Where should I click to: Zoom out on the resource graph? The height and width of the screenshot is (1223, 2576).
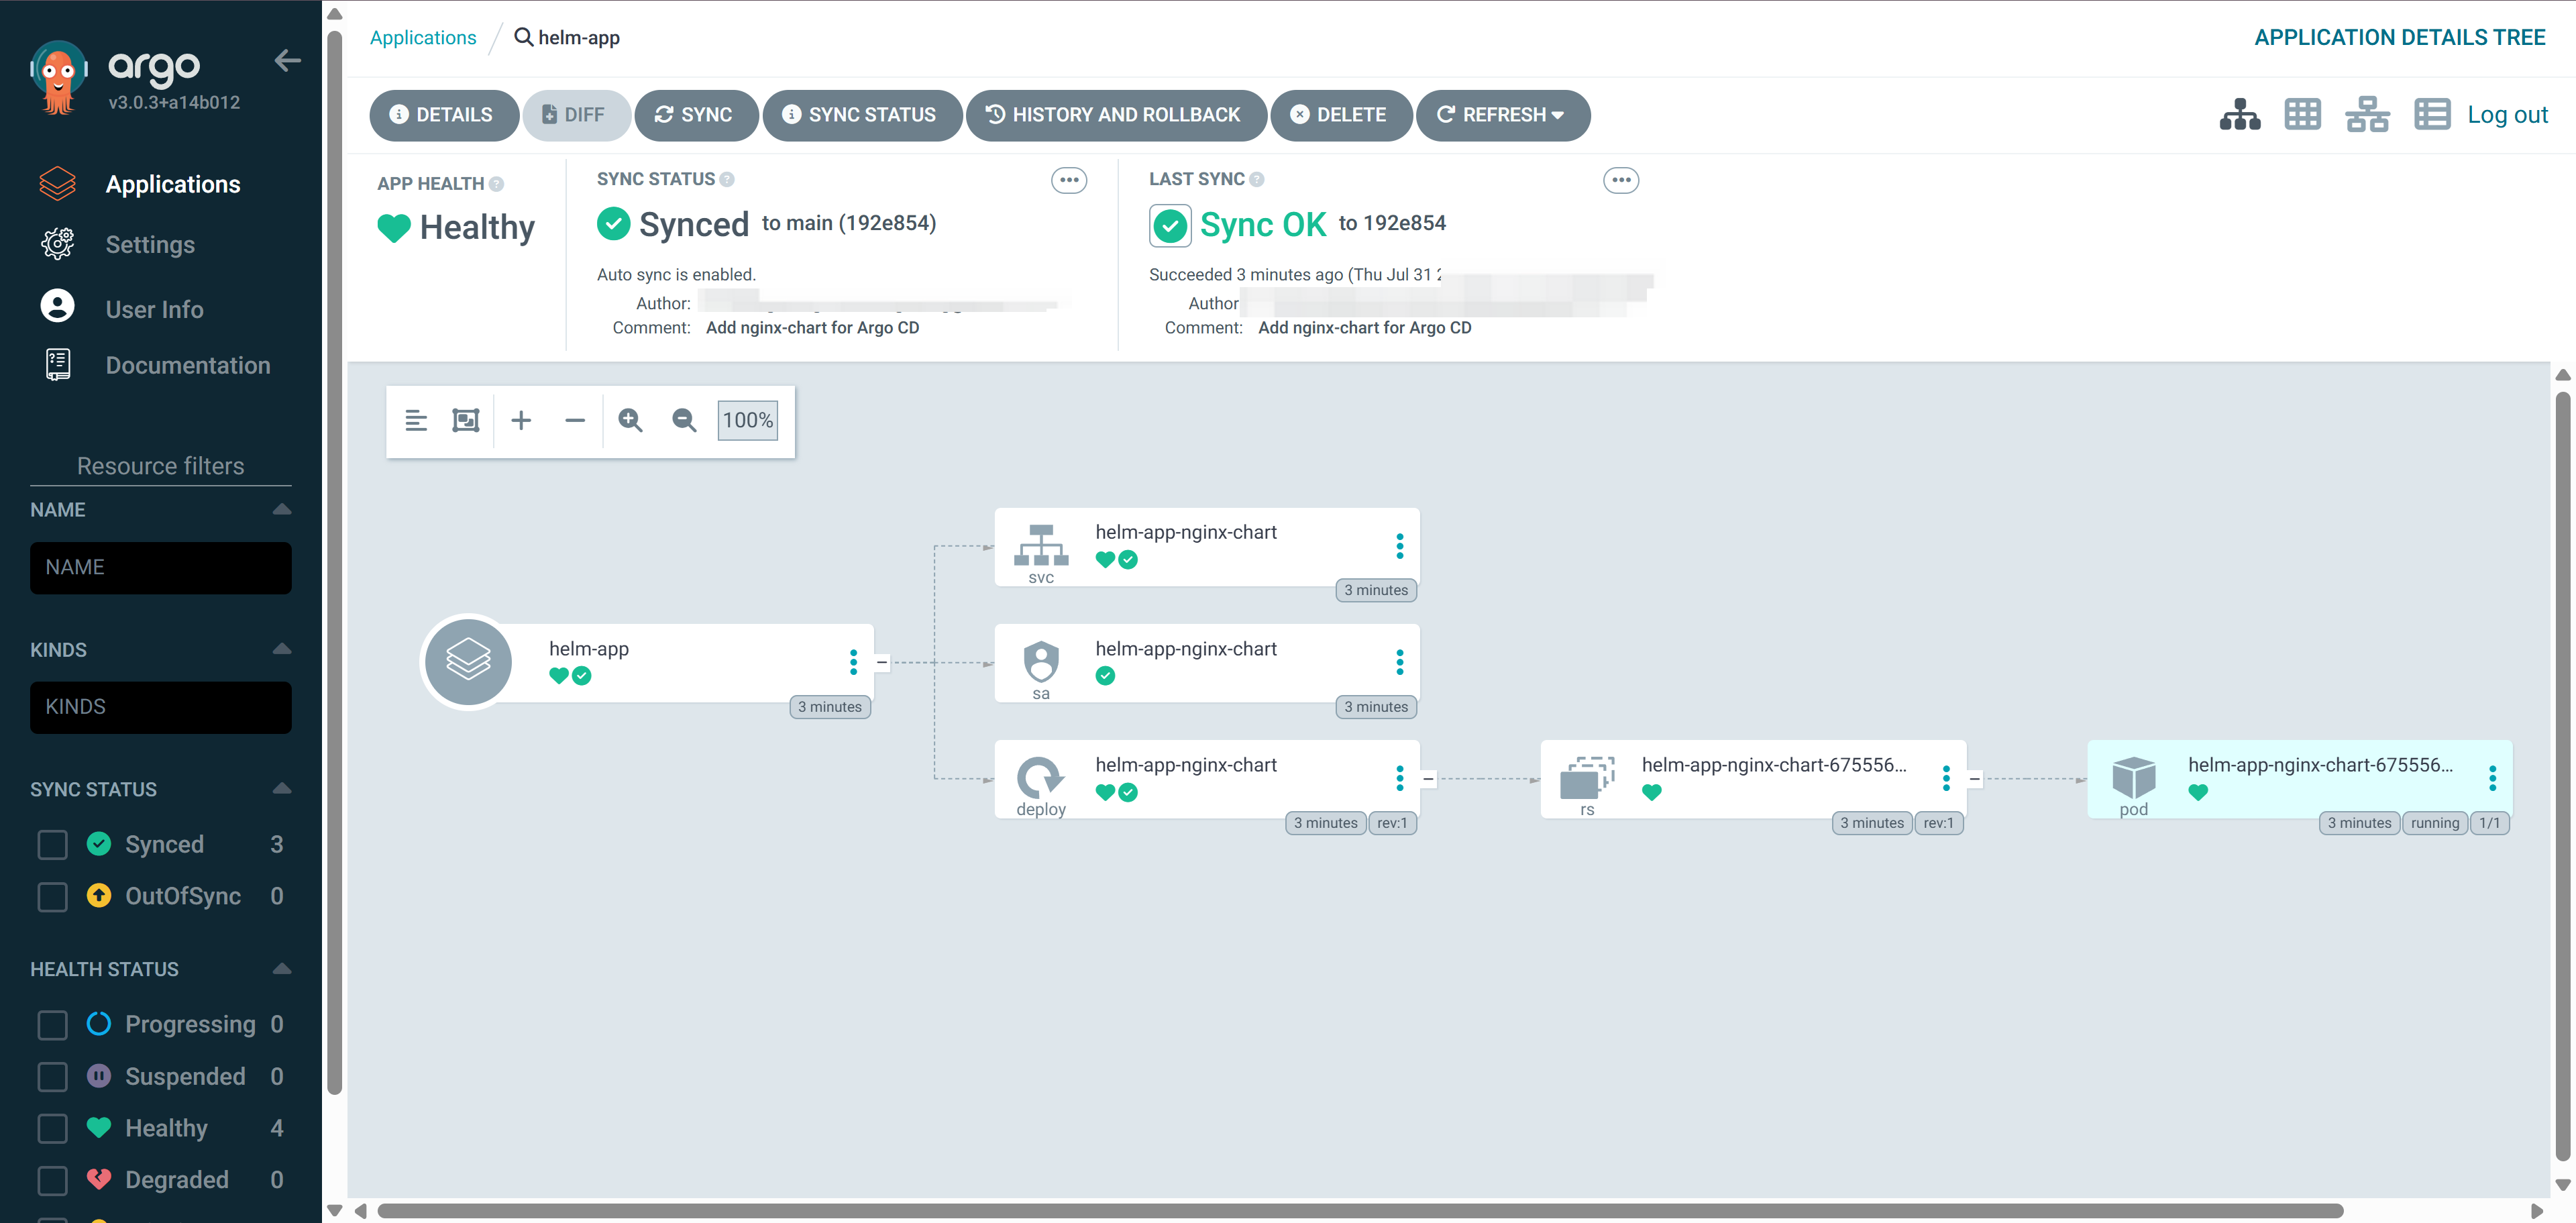[x=684, y=421]
